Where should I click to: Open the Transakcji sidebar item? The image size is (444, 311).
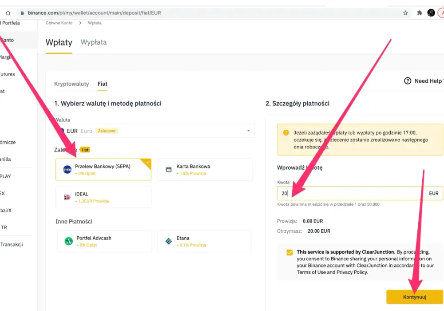click(x=12, y=244)
